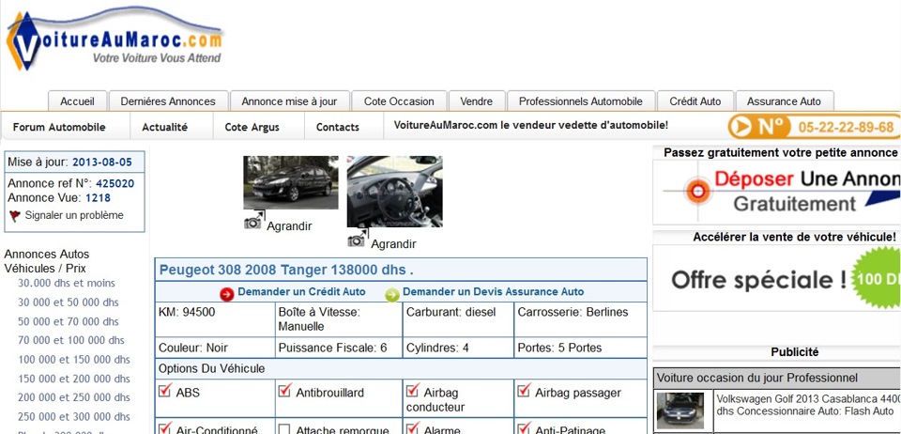Screen dimensions: 901x434
Task: Click Demander un Crédit Auto link
Action: 301,291
